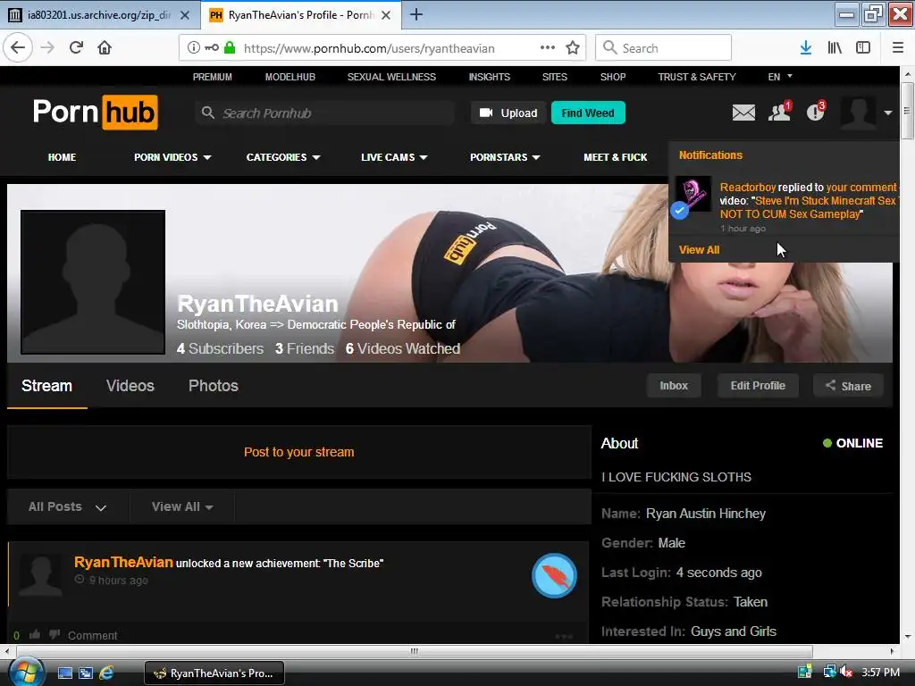915x686 pixels.
Task: Click the taskbar clock showing 3:57 PM
Action: 880,672
